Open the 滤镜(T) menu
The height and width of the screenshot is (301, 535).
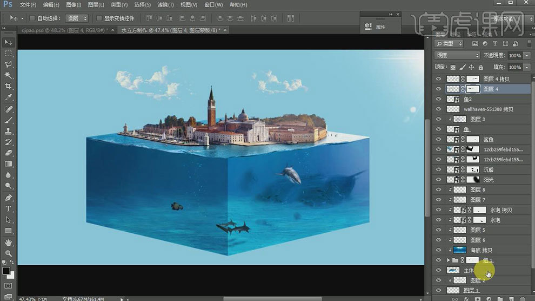(x=165, y=4)
